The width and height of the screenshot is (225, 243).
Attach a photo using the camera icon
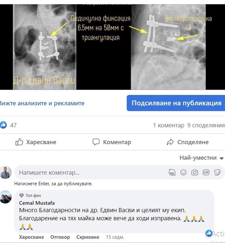point(195,172)
